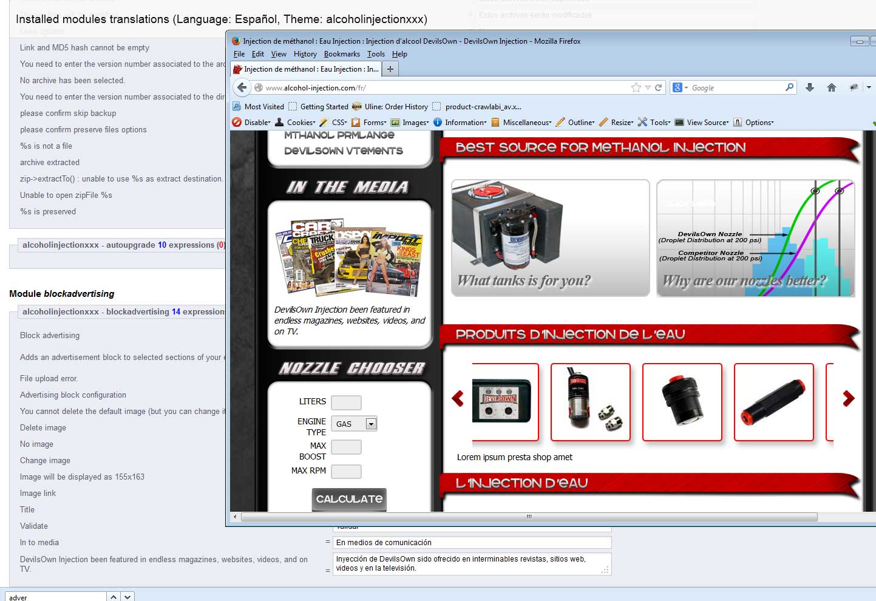The width and height of the screenshot is (876, 601).
Task: Open the Firefox Help menu
Action: 399,54
